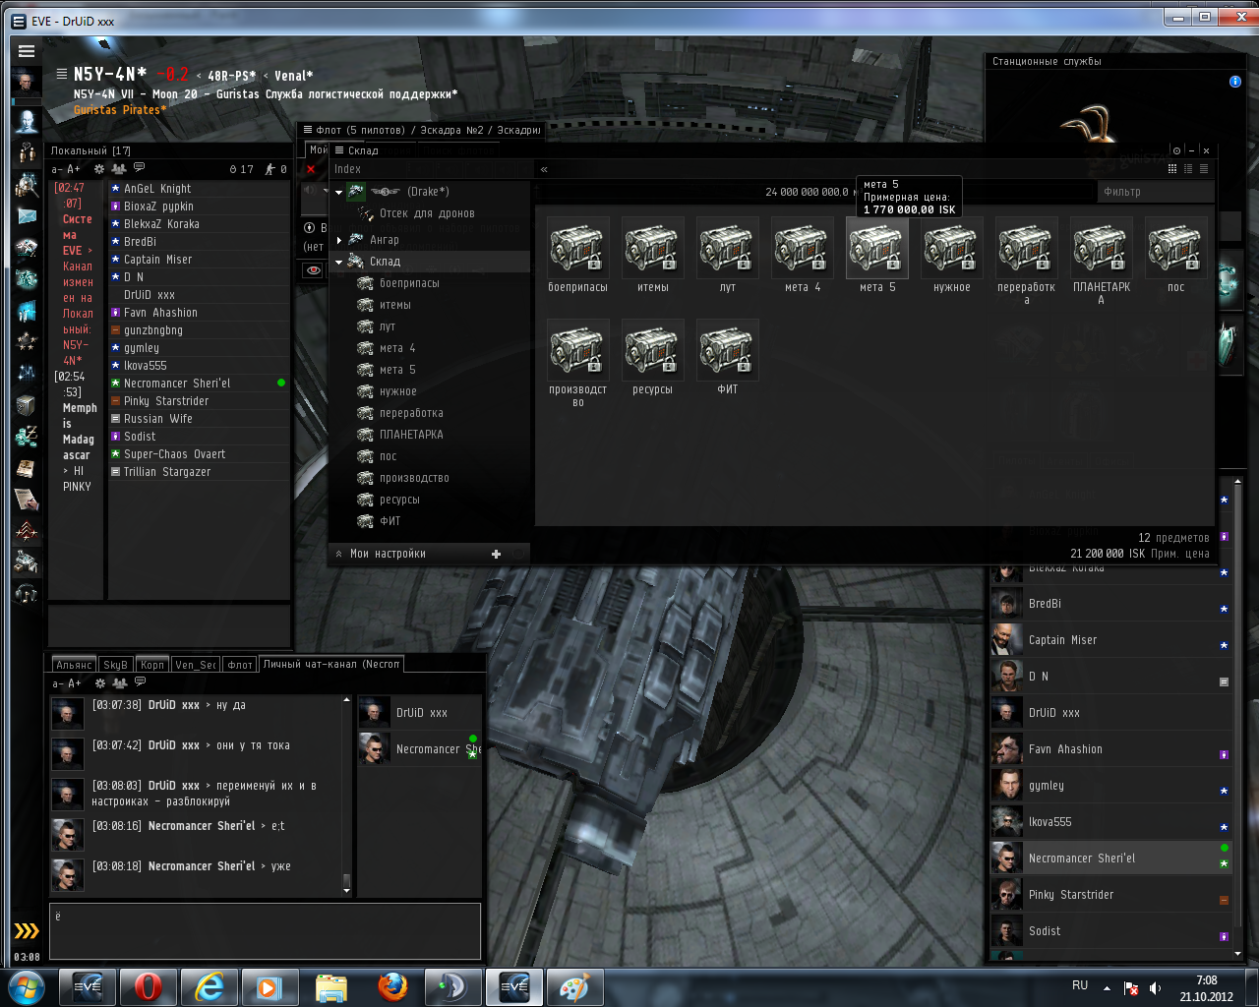Click the Фильтр search field

pos(1155,192)
